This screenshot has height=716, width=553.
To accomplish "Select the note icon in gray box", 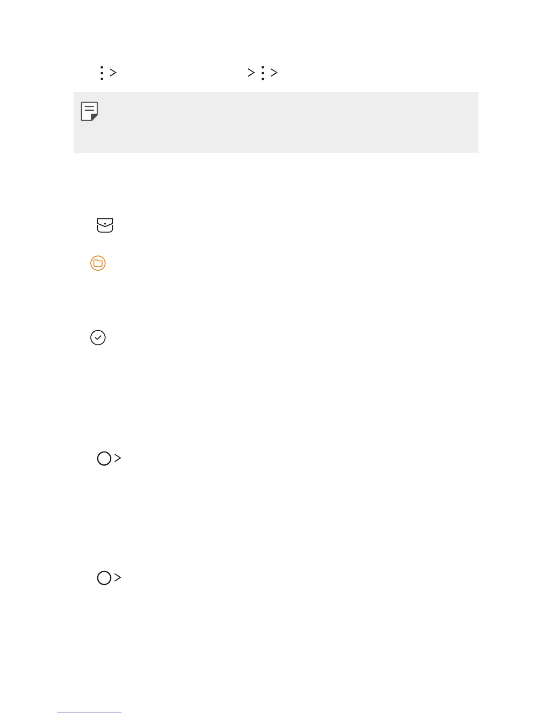I will click(89, 111).
